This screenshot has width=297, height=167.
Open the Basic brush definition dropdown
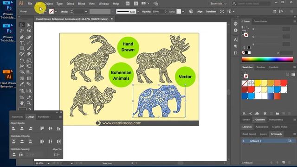click(138, 12)
